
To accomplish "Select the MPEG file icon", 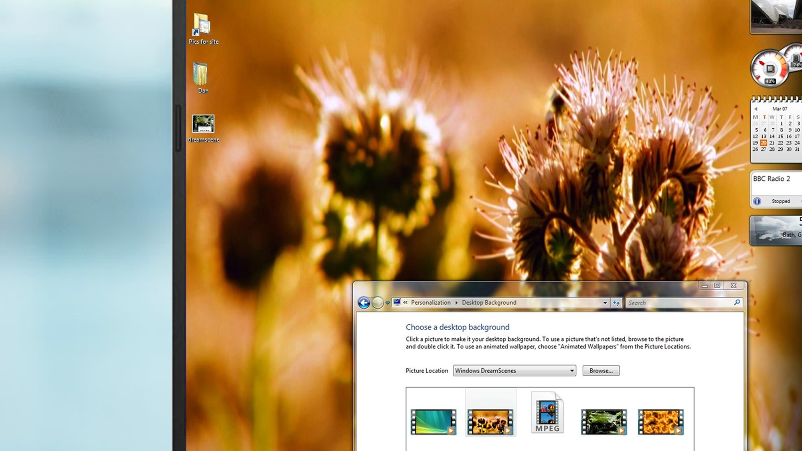I will [547, 413].
